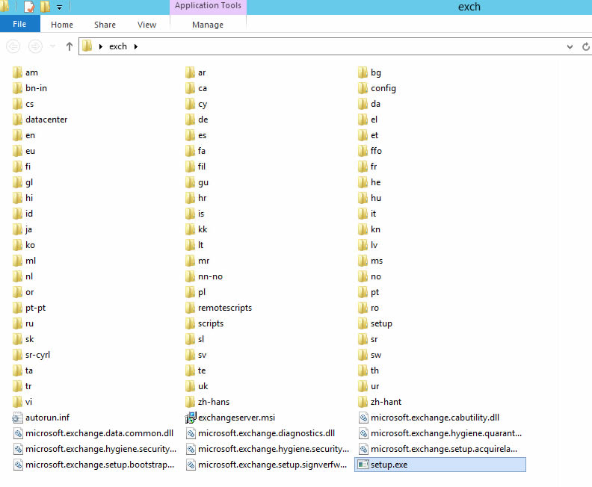Open the recent locations dropdown arrow

point(52,46)
